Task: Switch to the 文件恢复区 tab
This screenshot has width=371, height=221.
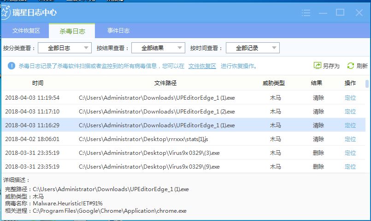Action: point(26,31)
